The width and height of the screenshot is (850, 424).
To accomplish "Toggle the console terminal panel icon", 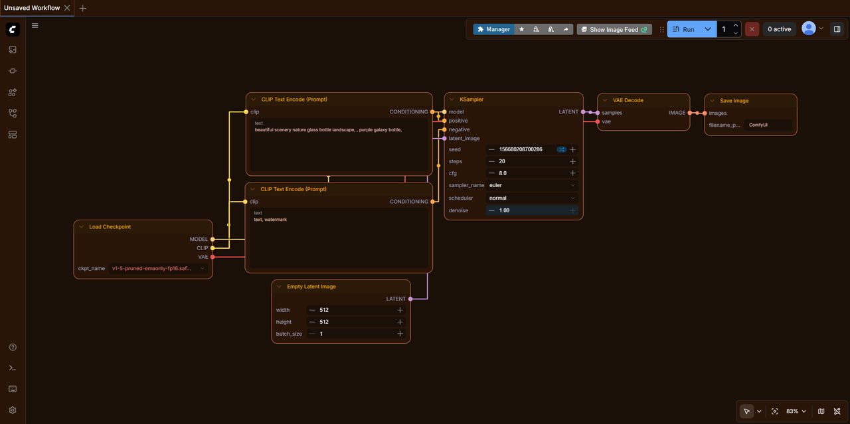I will 13,368.
